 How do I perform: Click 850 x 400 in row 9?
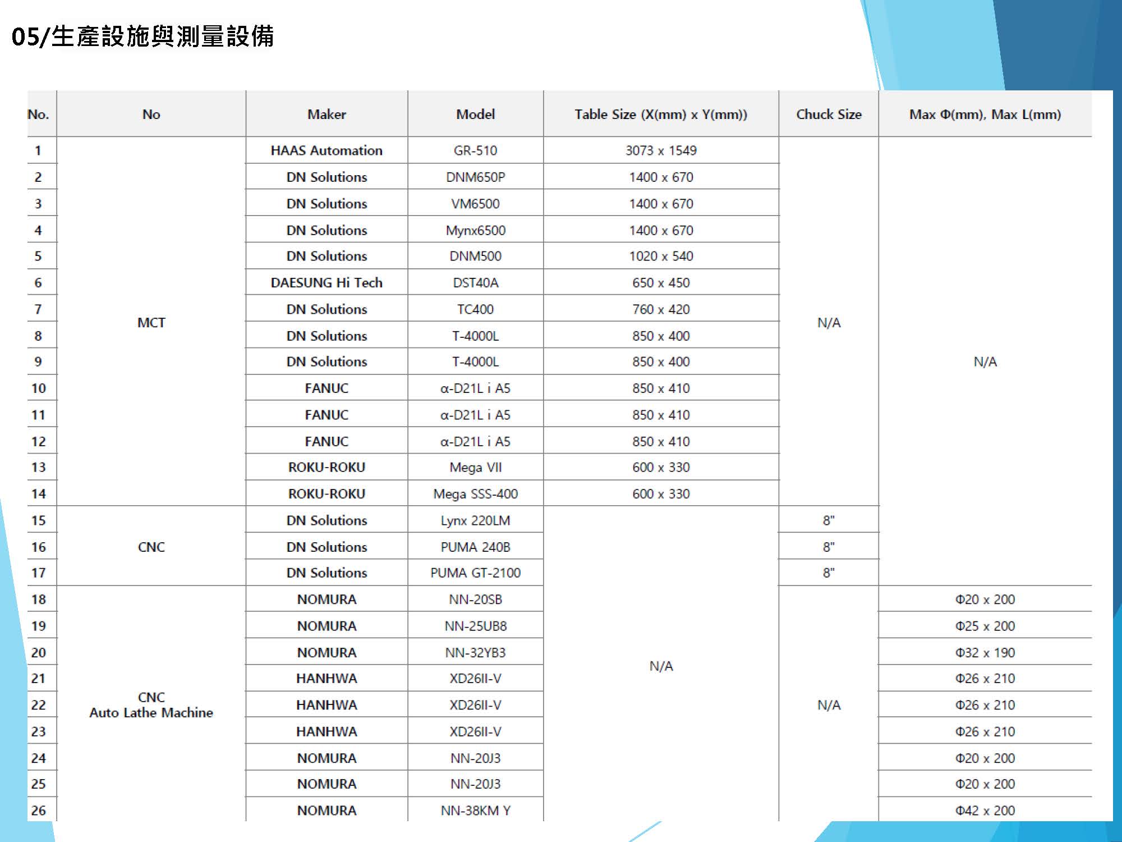pyautogui.click(x=661, y=362)
